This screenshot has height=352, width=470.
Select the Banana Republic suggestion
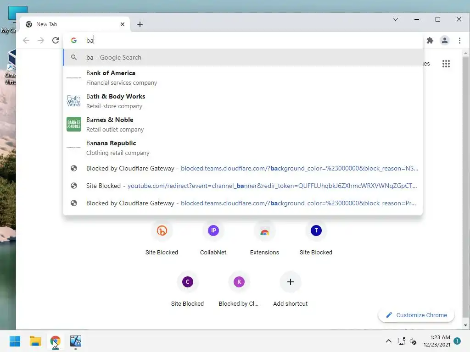tap(243, 148)
